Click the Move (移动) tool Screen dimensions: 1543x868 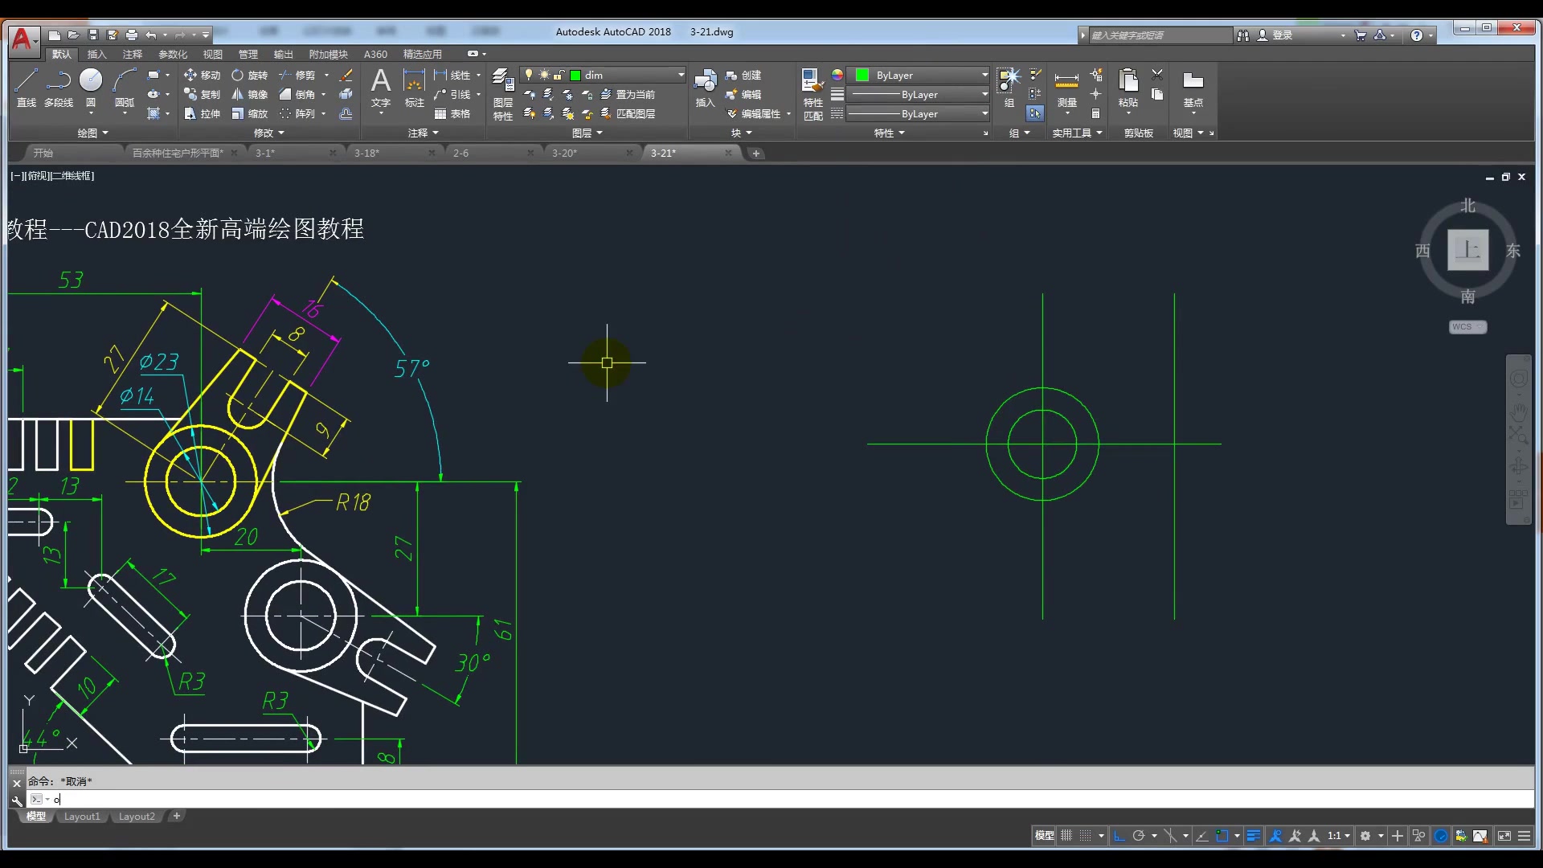(202, 75)
